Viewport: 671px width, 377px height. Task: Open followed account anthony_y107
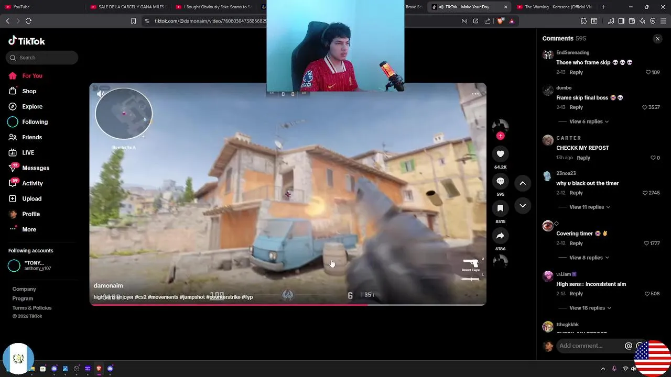pyautogui.click(x=30, y=265)
